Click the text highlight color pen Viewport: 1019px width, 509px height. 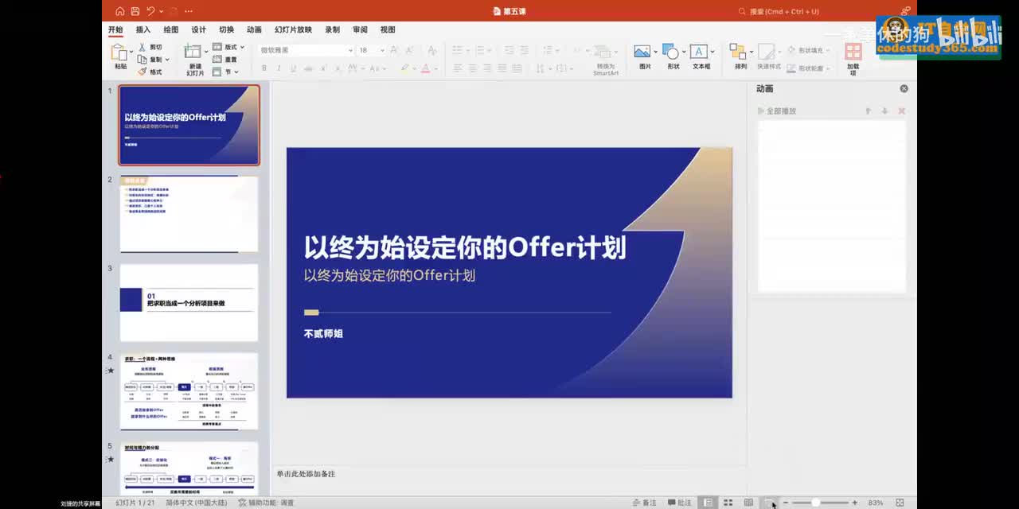tap(404, 68)
